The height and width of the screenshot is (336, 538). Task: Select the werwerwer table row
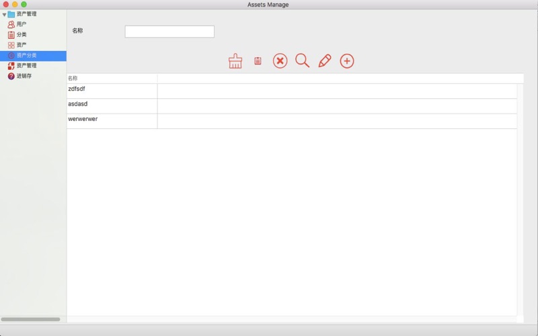(x=112, y=121)
